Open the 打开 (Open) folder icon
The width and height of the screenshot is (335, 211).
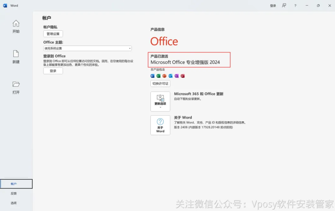click(16, 84)
